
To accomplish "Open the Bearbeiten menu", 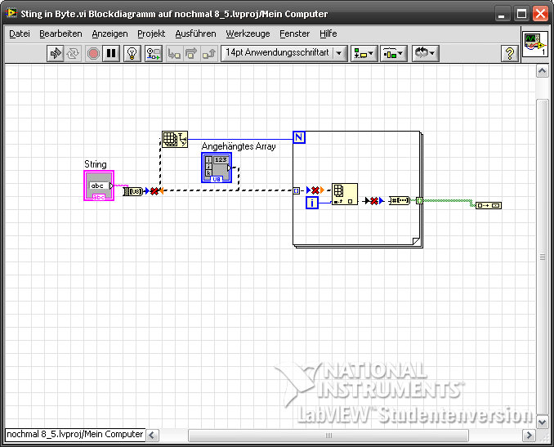I will click(x=60, y=34).
